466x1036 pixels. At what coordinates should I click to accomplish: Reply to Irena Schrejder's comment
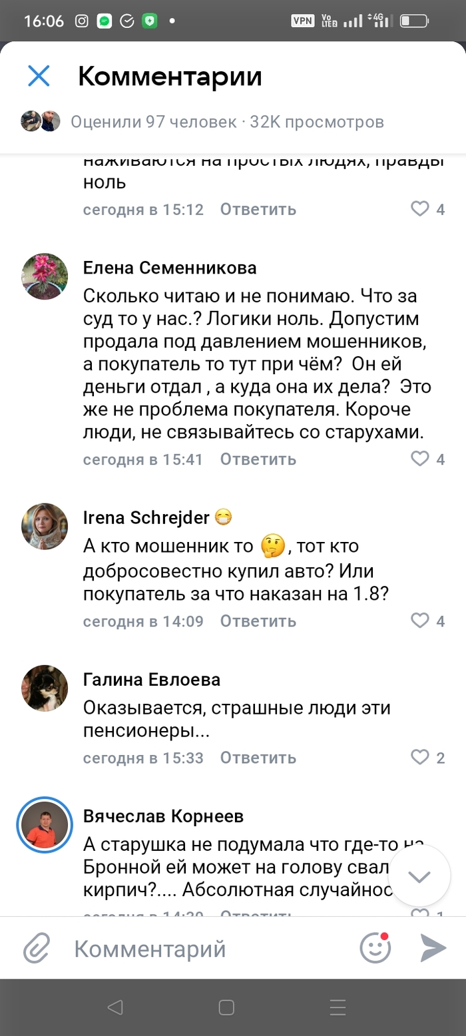click(x=258, y=621)
